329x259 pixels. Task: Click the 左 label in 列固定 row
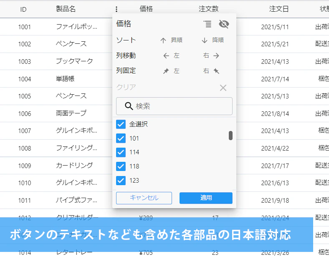(x=177, y=71)
